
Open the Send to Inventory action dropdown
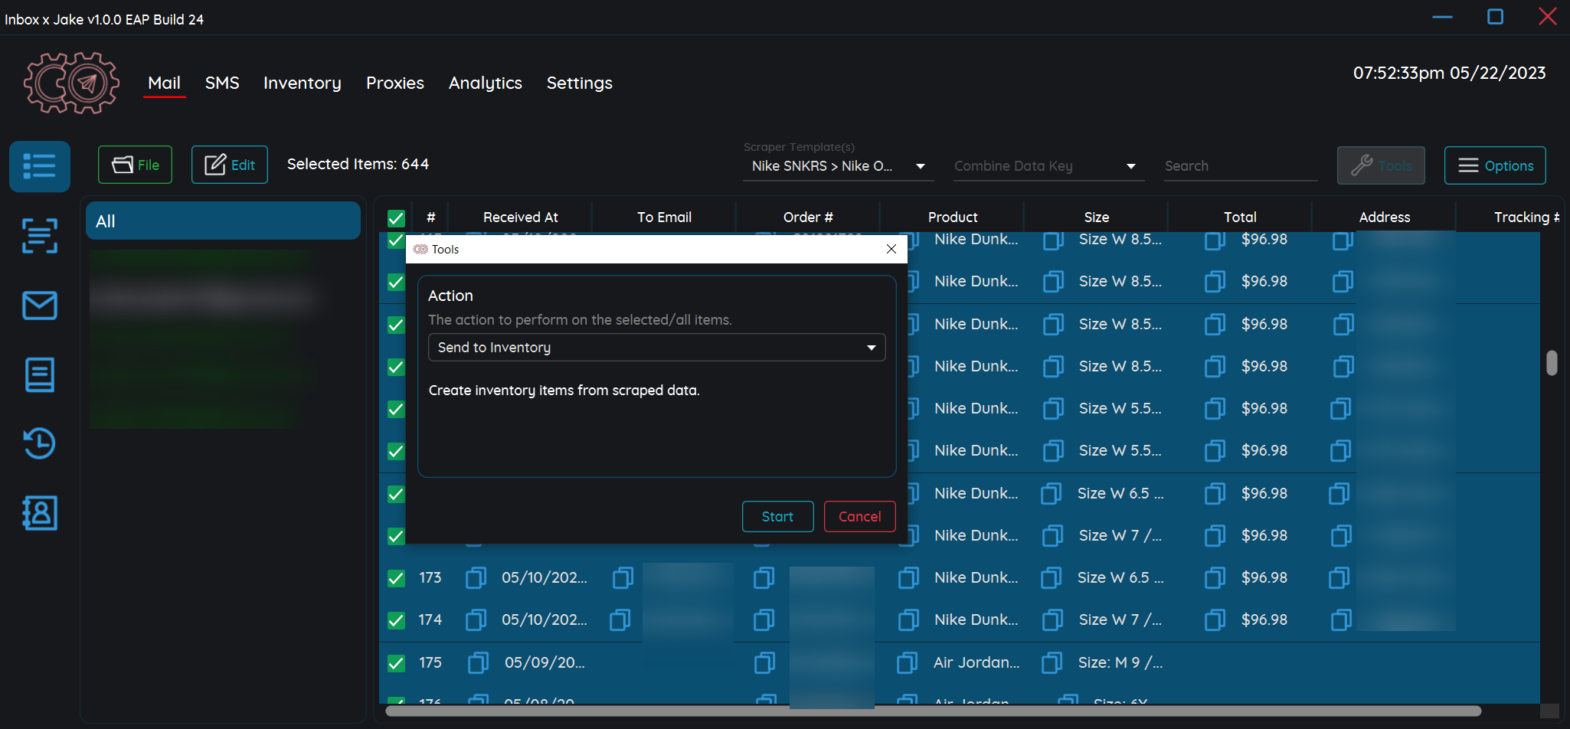point(656,347)
